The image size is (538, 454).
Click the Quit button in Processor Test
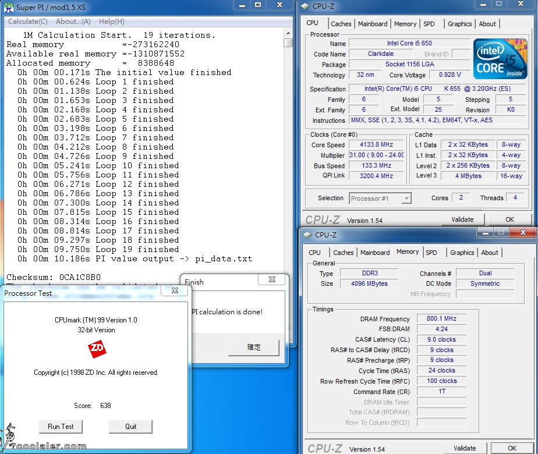tap(131, 427)
